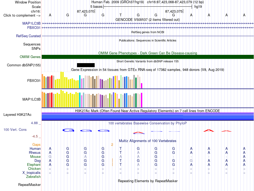254x191 pixels.
Task: Click the 'Human Feb. 2009 (GRCh37/hg19)' assembly text
Action: click(x=118, y=2)
